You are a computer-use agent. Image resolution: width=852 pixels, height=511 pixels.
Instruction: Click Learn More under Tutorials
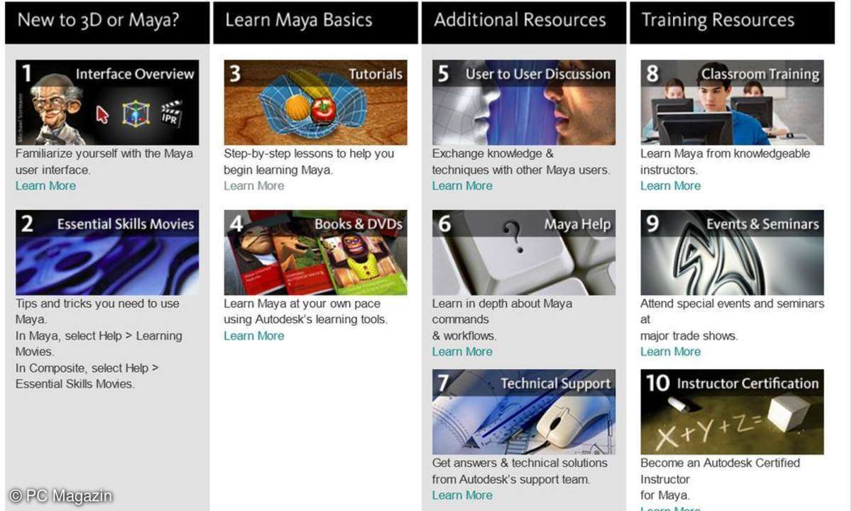[x=253, y=186]
